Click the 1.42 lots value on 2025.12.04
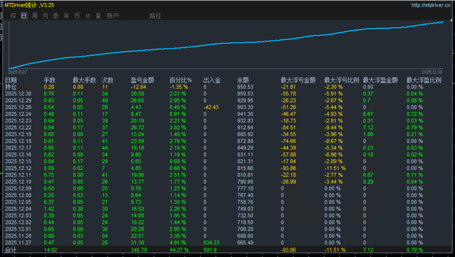 click(49, 209)
